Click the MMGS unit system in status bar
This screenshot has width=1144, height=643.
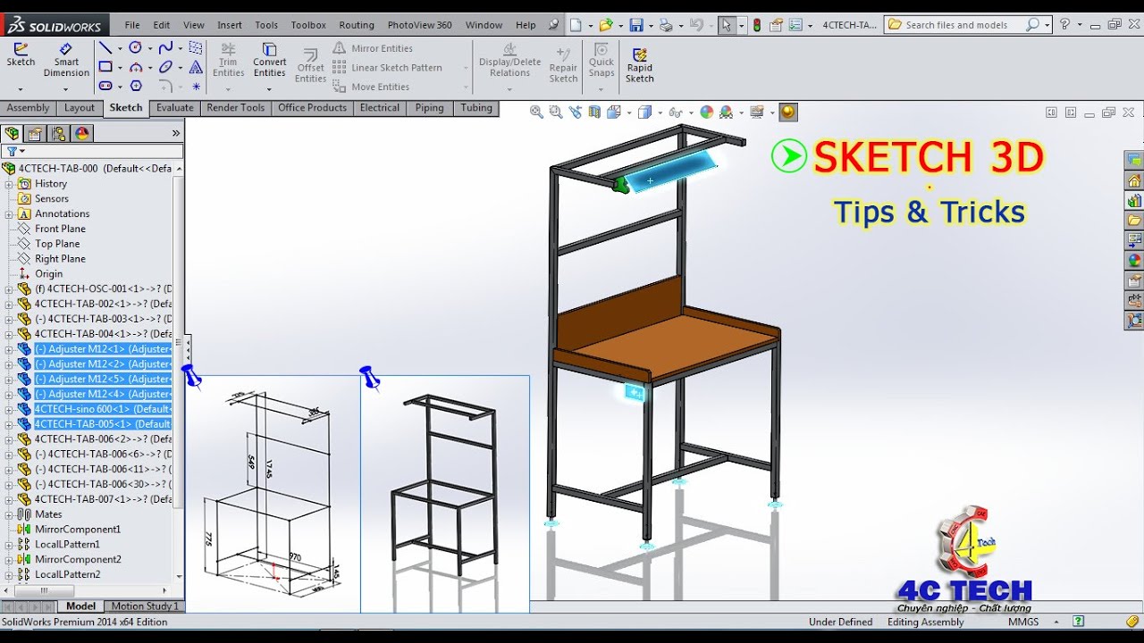click(1023, 622)
